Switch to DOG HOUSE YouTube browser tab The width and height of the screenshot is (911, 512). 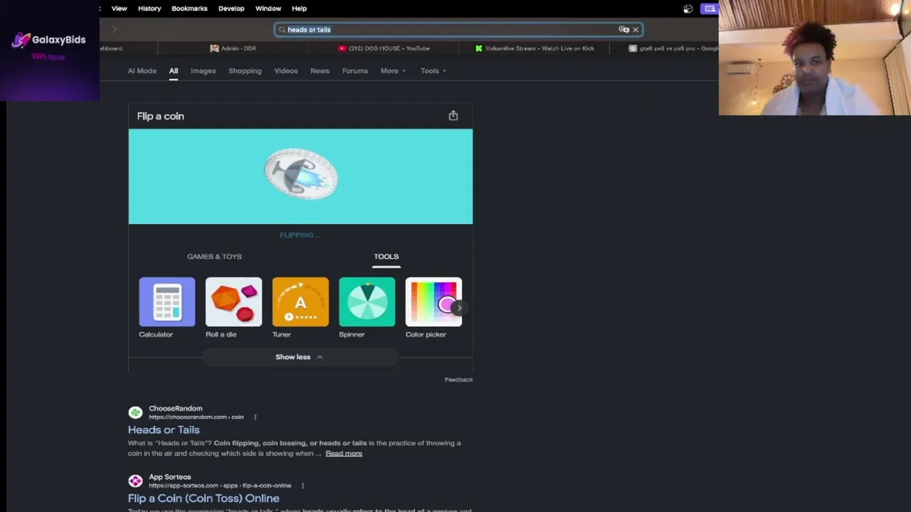[x=384, y=48]
